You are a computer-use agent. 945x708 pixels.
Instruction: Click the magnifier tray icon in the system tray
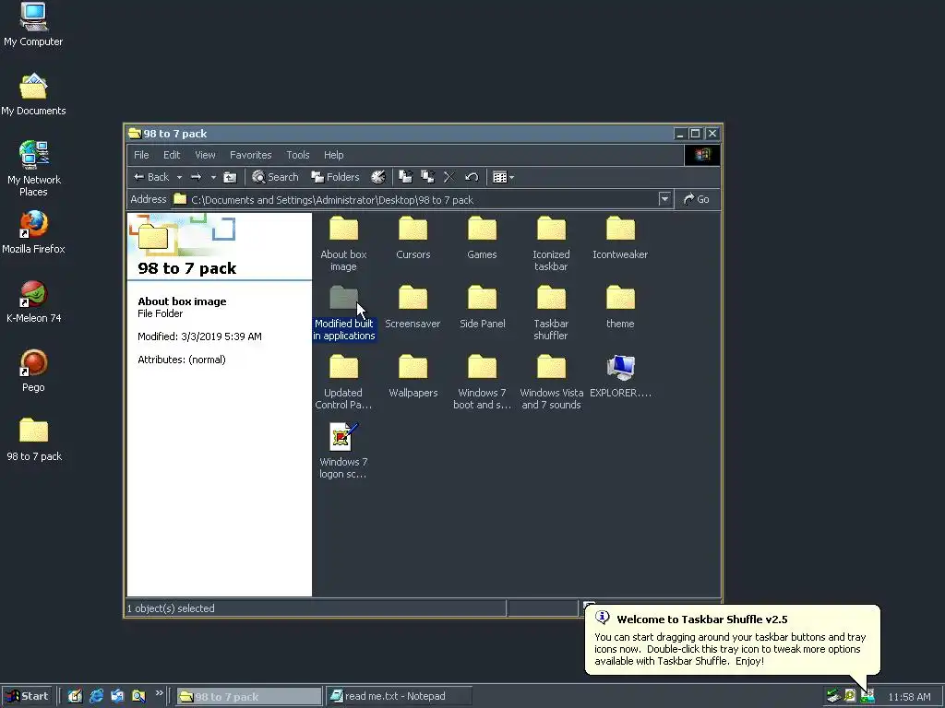[x=850, y=696]
